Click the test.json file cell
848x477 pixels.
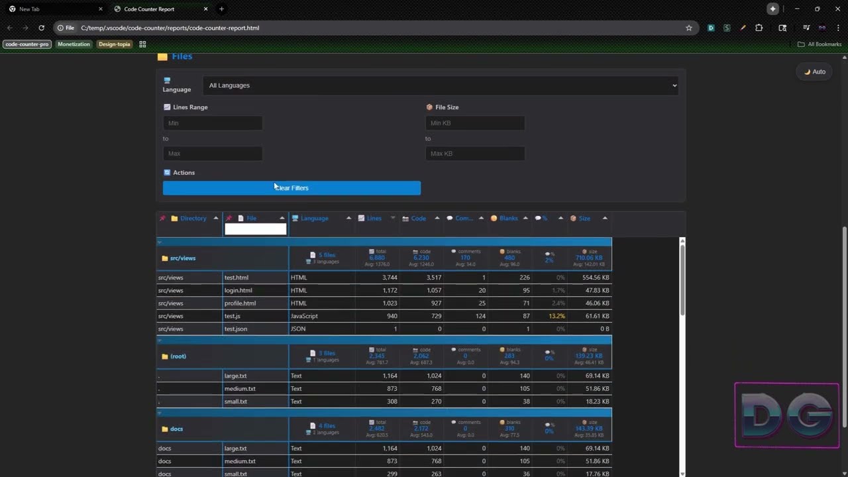(255, 329)
